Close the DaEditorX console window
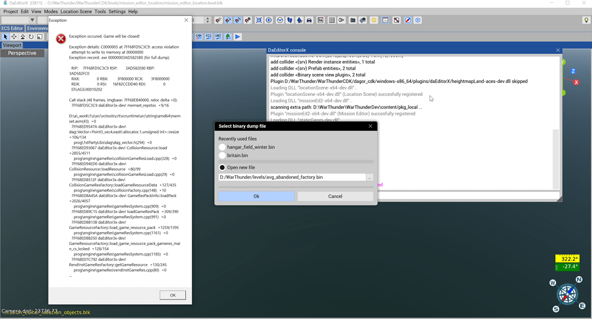 [x=558, y=50]
